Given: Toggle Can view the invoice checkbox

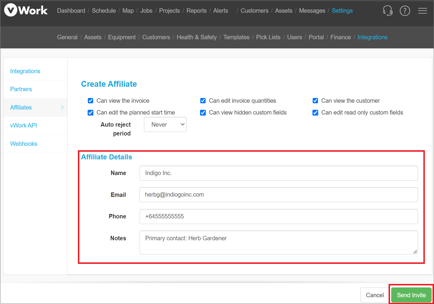Looking at the screenshot, I should coord(91,101).
